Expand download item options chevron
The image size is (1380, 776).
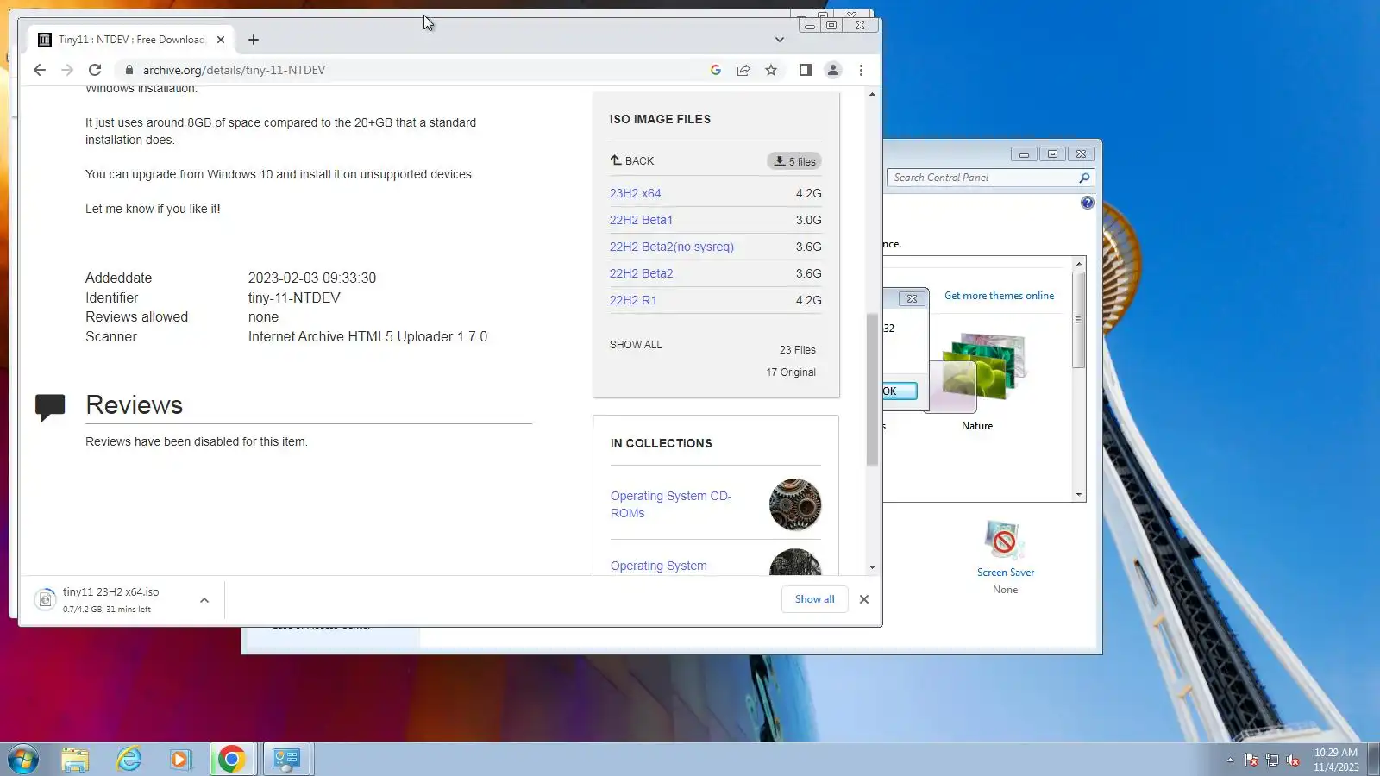tap(204, 600)
